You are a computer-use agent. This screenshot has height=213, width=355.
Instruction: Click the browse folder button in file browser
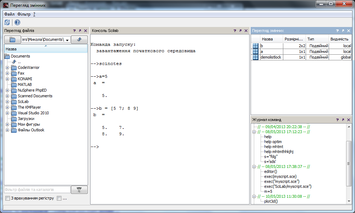click(12, 40)
